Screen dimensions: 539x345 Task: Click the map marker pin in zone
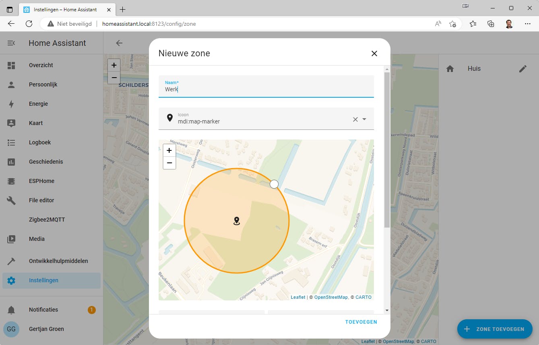[237, 221]
